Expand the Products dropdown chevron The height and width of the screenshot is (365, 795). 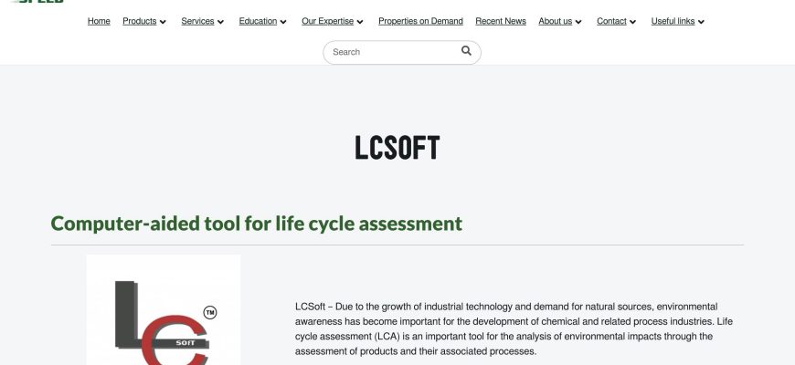pyautogui.click(x=163, y=22)
